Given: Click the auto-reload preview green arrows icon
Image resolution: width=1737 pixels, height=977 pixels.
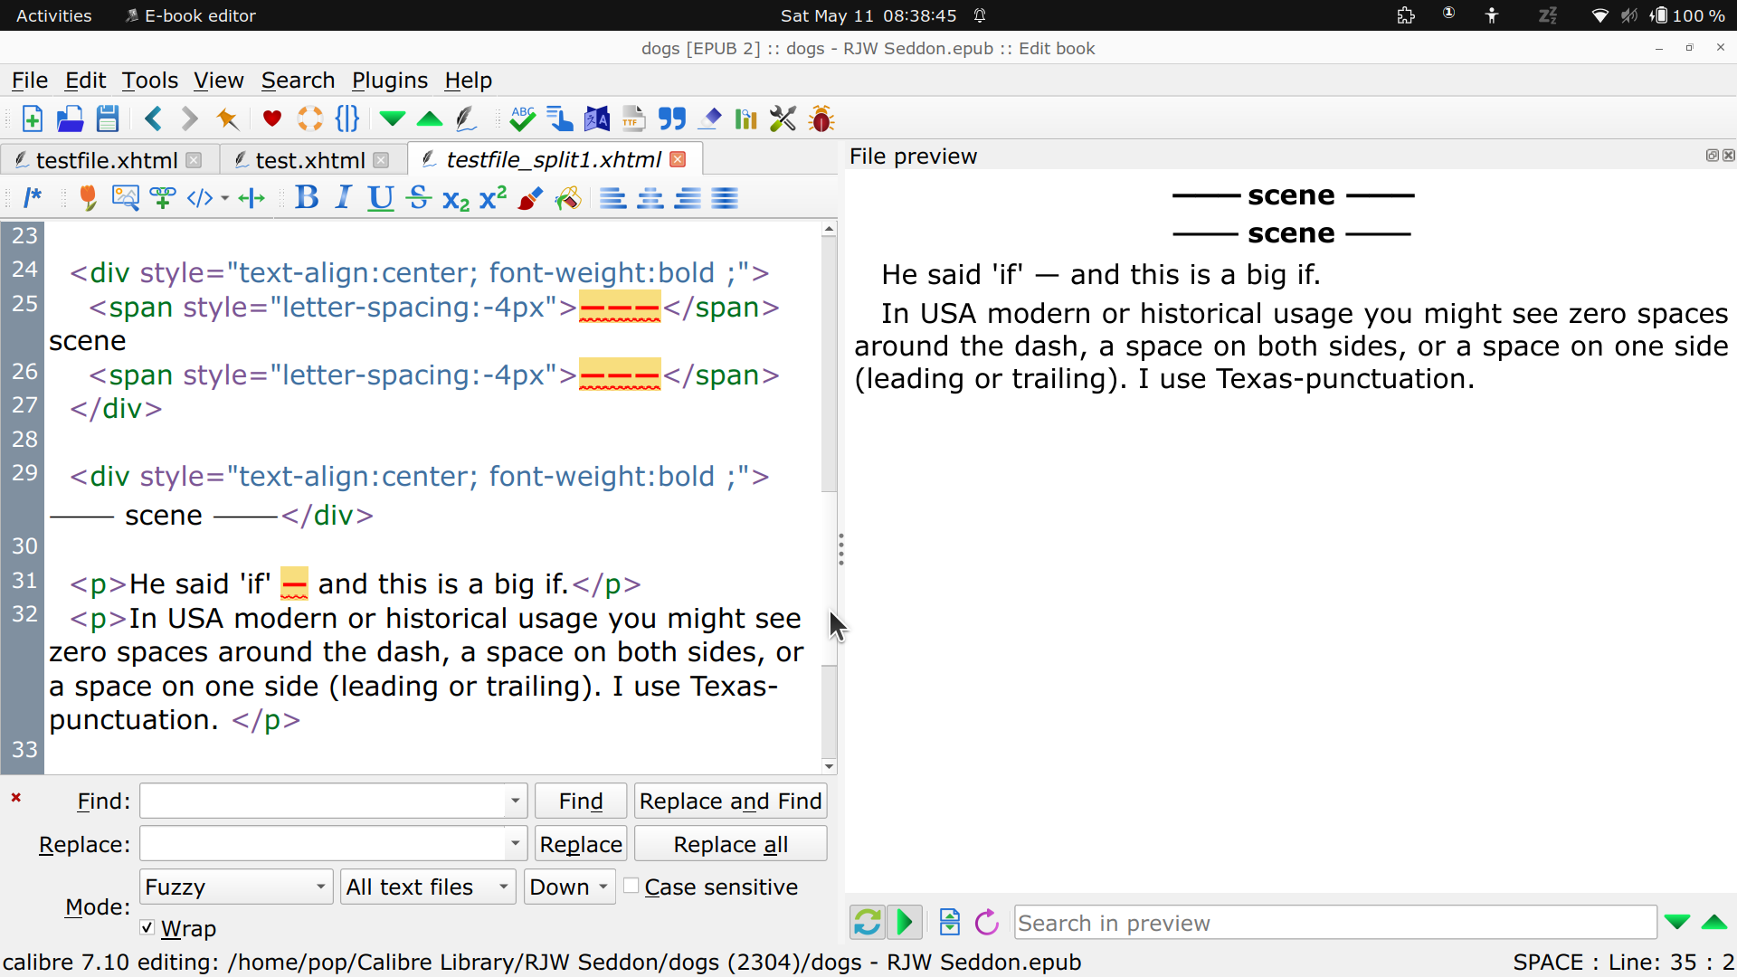Looking at the screenshot, I should click(867, 923).
